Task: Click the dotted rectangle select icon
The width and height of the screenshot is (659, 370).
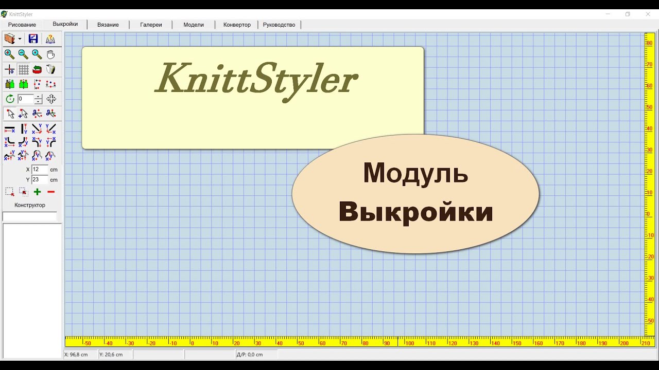Action: [x=9, y=192]
